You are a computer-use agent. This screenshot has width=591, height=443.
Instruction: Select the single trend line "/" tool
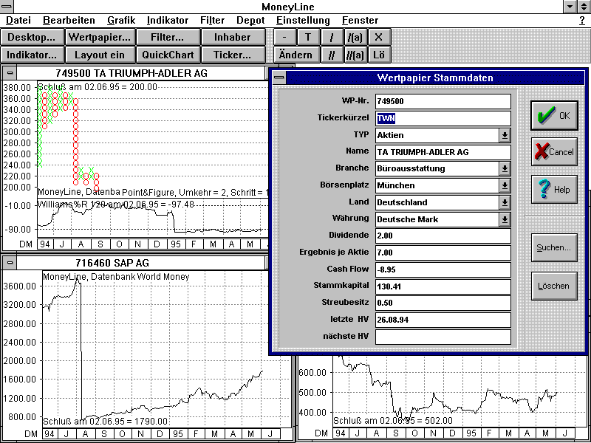click(x=332, y=37)
